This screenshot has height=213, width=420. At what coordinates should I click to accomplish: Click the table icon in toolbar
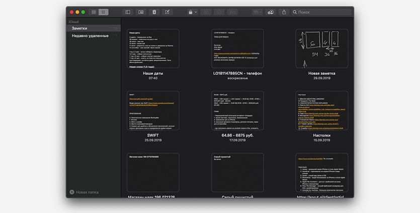[x=206, y=12]
